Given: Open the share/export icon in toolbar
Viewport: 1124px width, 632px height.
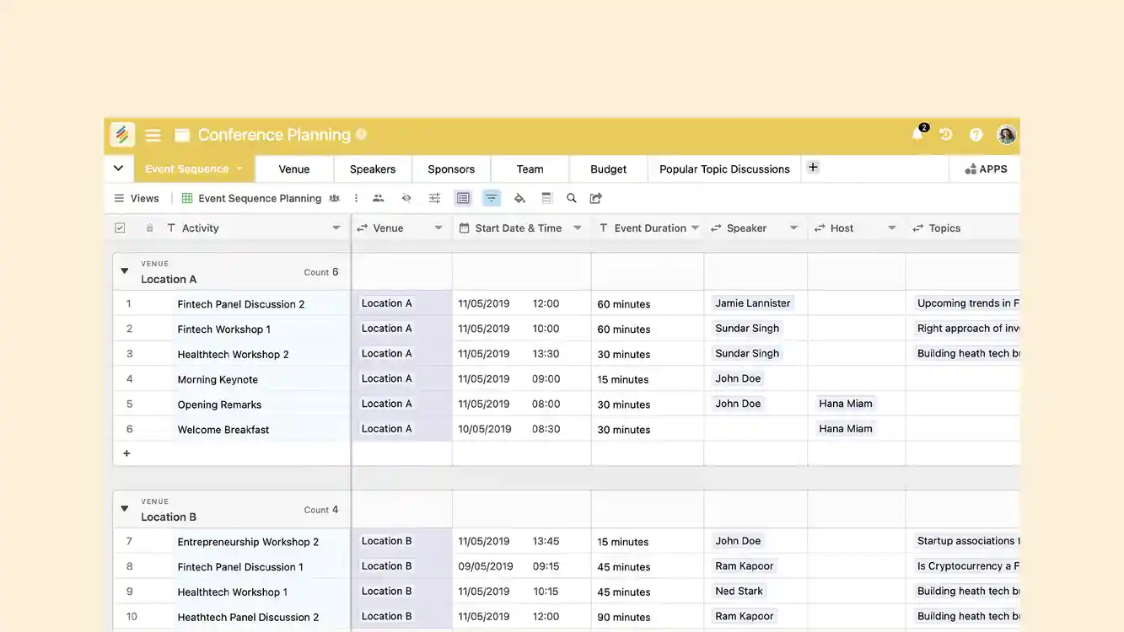Looking at the screenshot, I should point(595,197).
